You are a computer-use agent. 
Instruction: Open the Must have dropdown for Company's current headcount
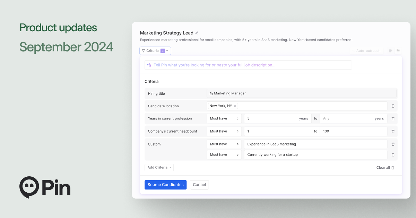coord(224,131)
